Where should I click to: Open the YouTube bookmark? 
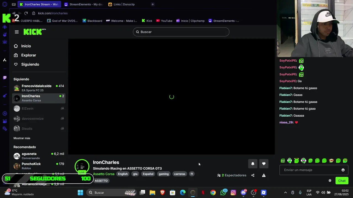(164, 21)
